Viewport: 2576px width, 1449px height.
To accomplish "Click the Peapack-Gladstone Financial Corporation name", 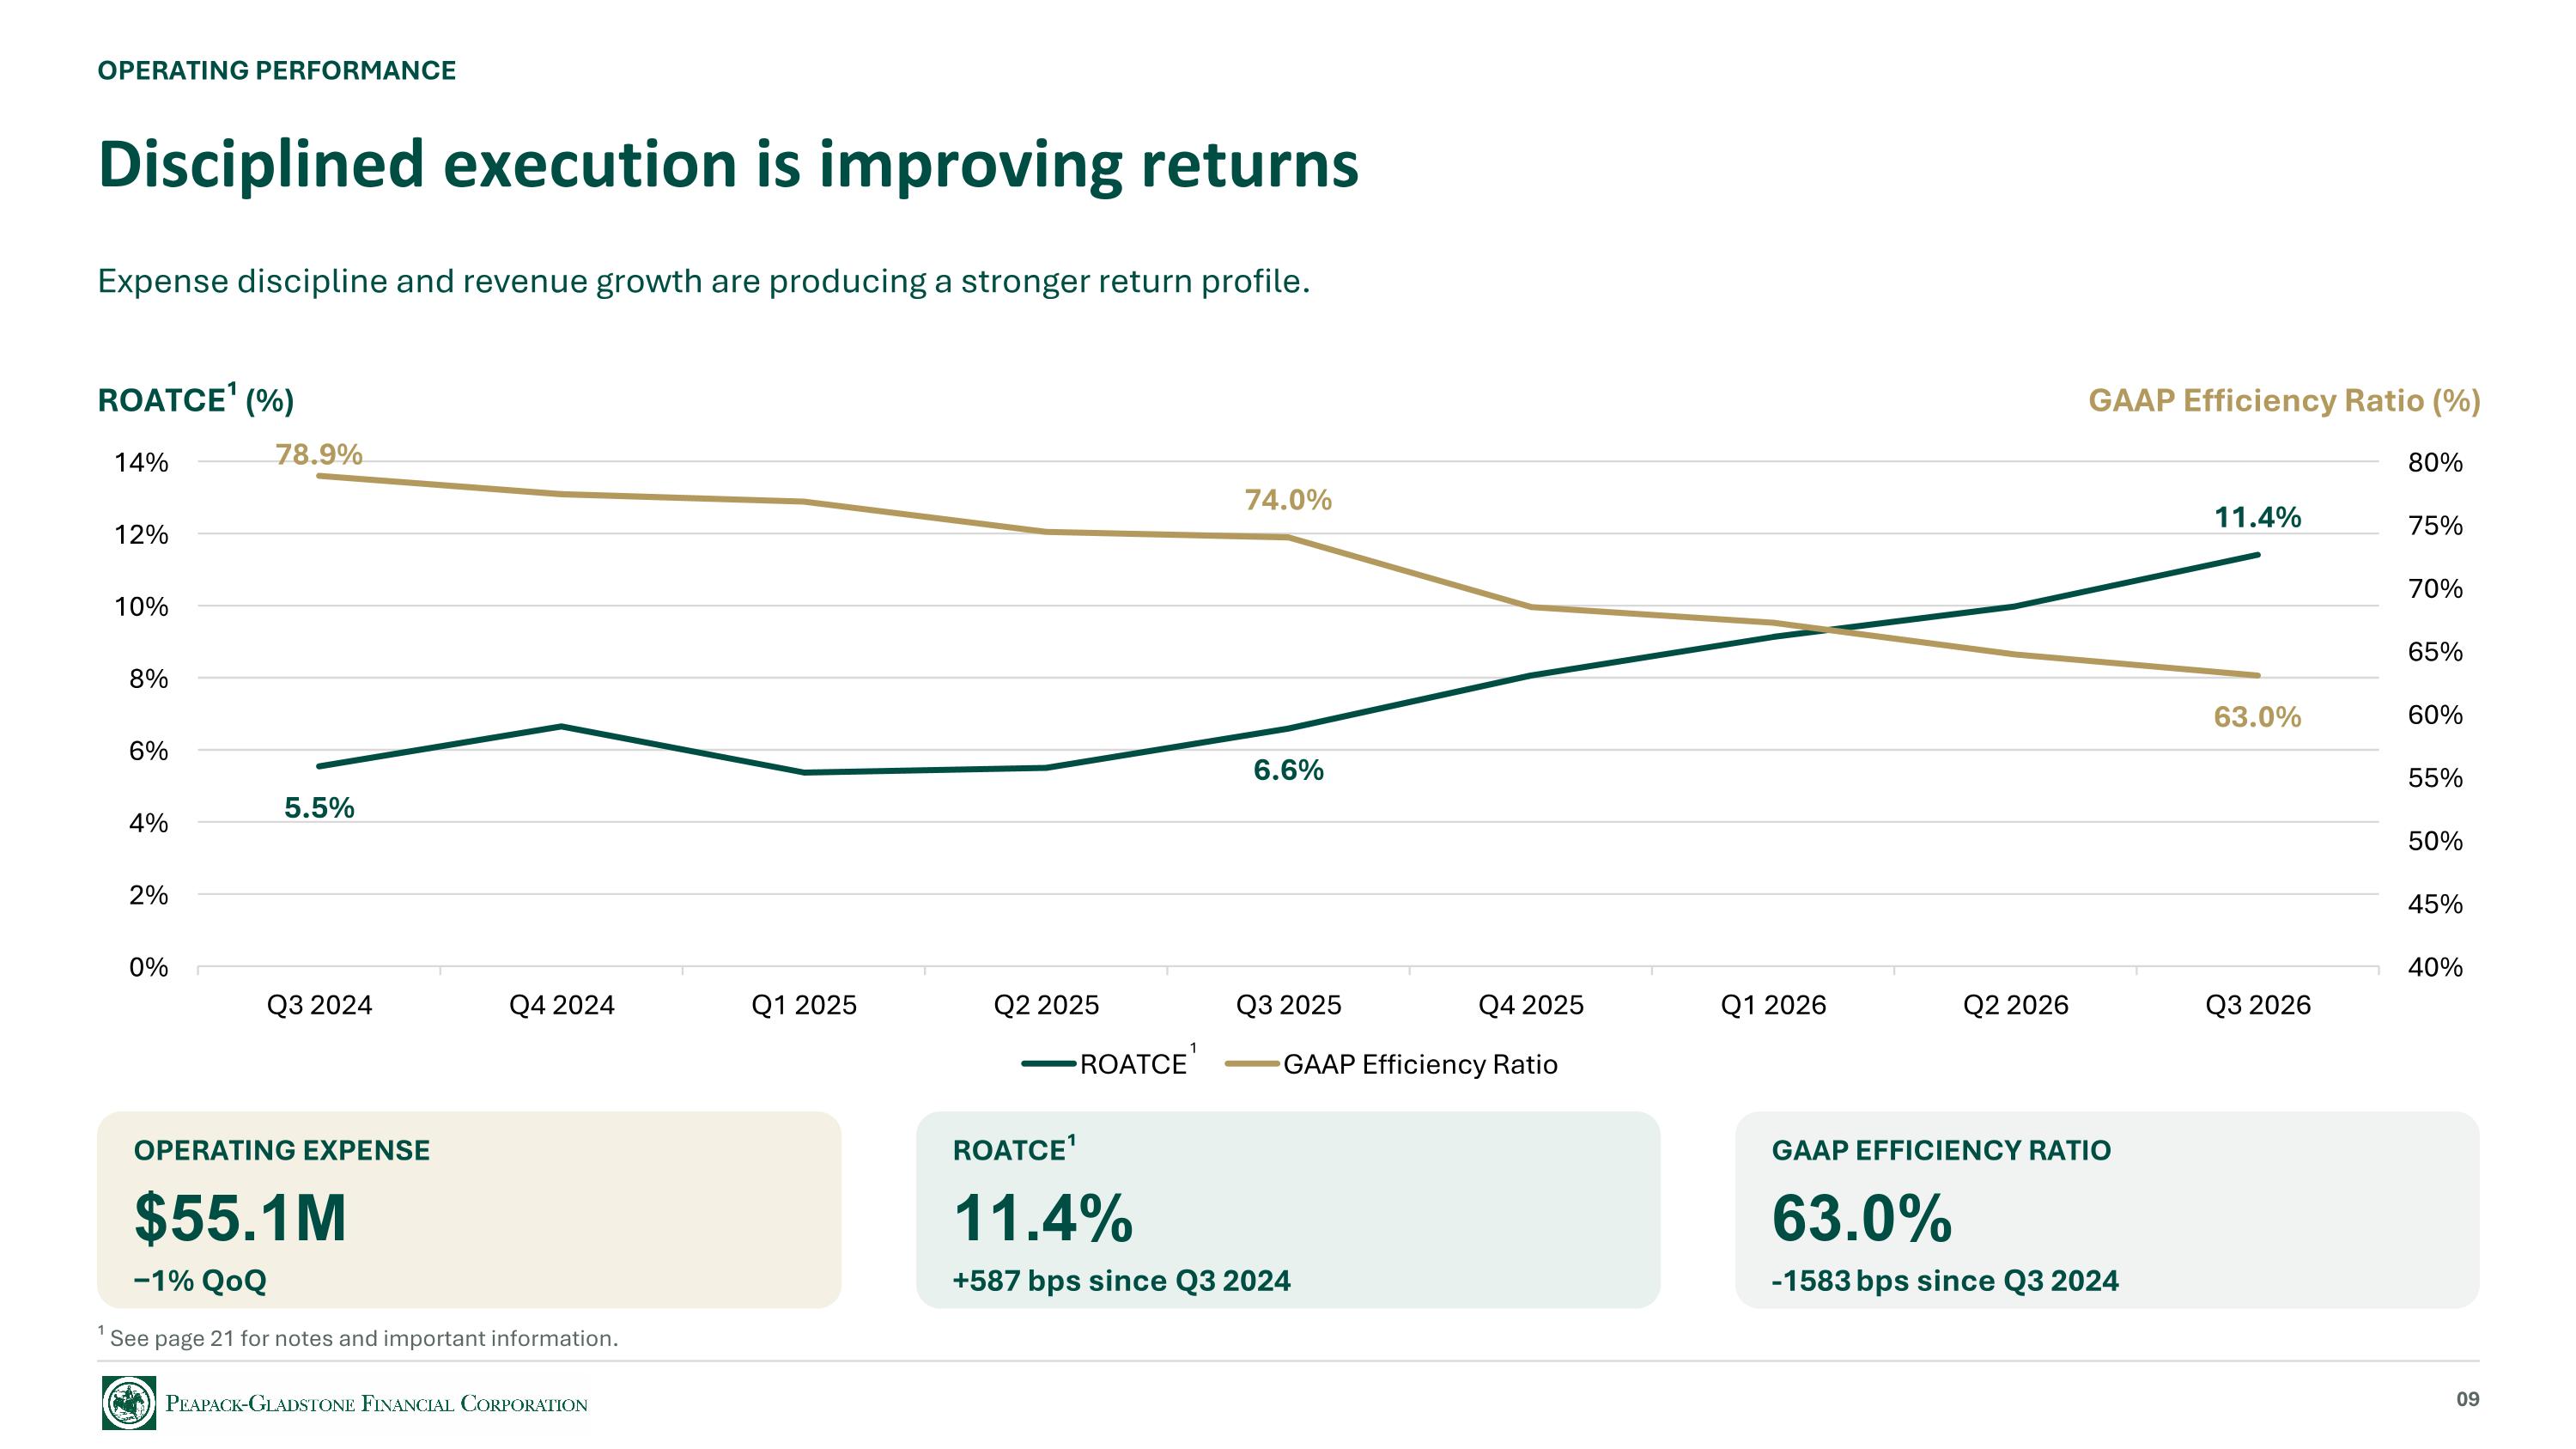I will tap(377, 1404).
